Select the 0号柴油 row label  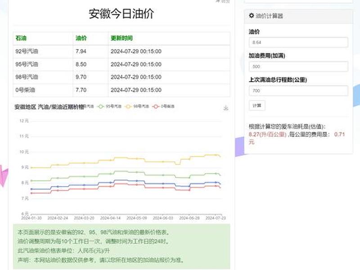(x=25, y=90)
